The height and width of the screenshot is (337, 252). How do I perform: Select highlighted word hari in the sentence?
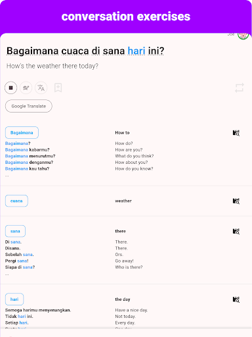coord(136,51)
